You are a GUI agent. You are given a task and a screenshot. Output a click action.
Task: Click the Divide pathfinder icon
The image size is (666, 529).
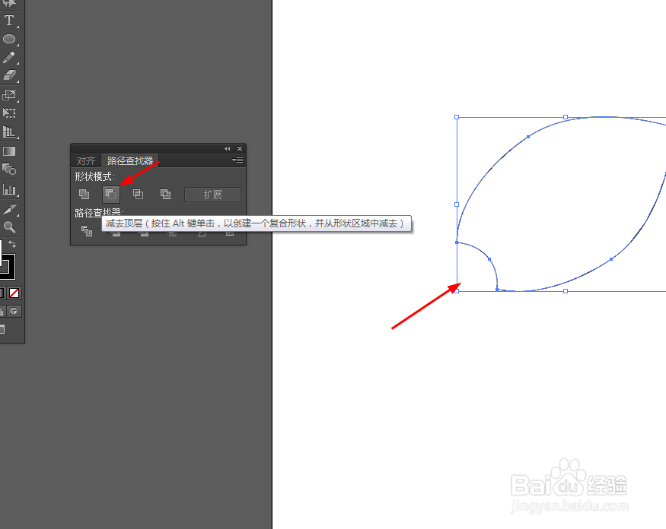(x=87, y=231)
